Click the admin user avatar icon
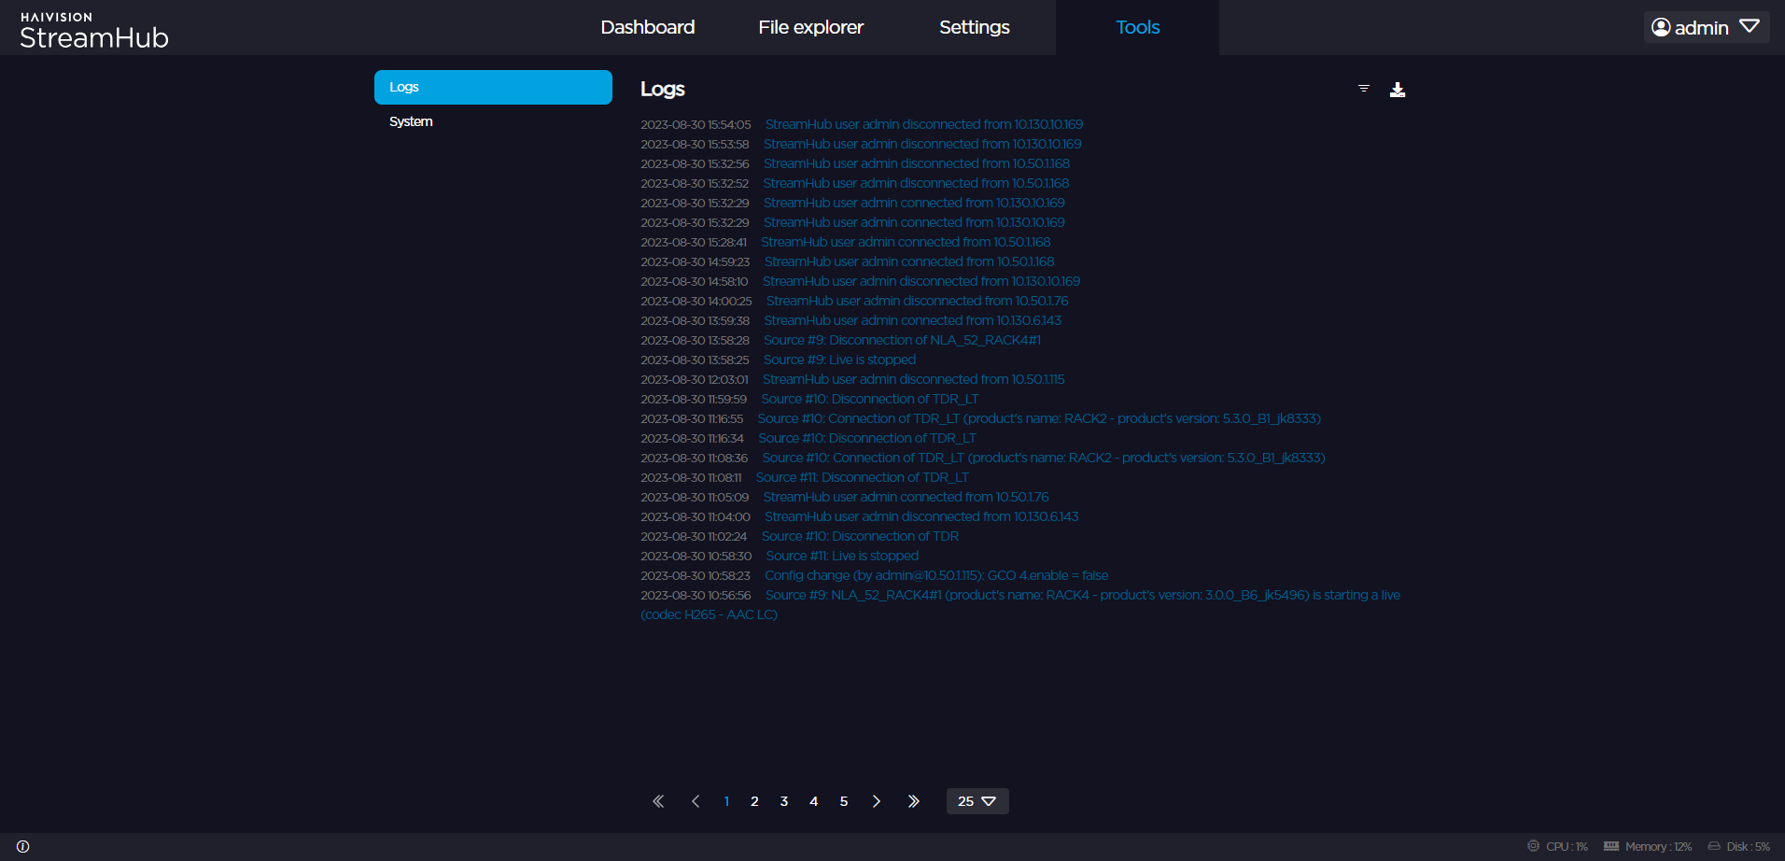The image size is (1785, 861). pos(1661,27)
